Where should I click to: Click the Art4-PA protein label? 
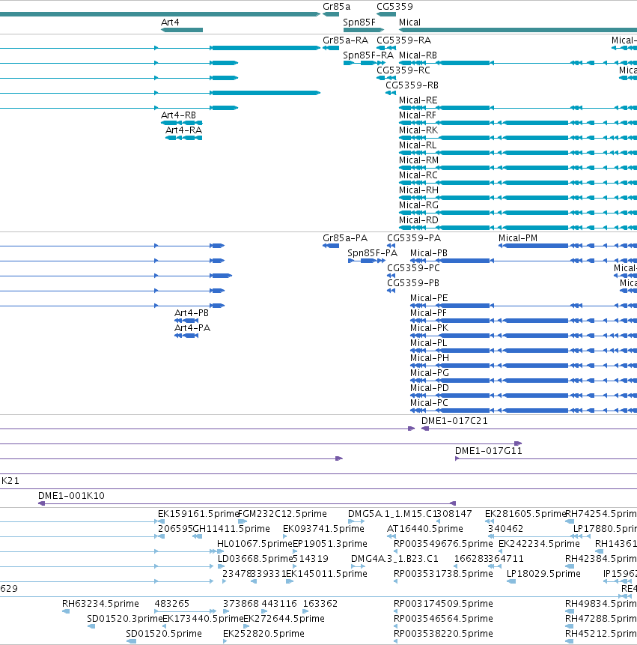point(192,328)
